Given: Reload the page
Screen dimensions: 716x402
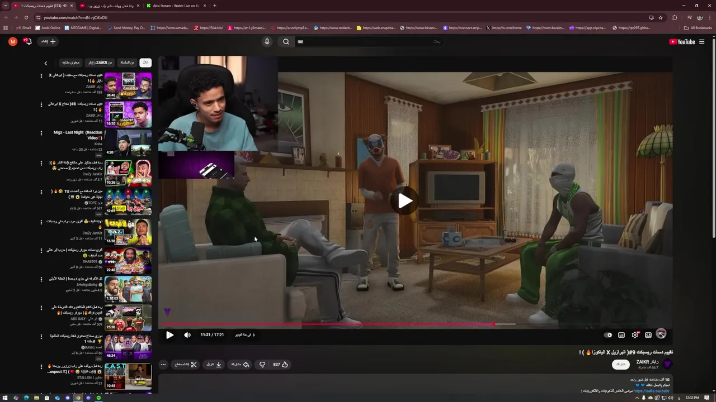Looking at the screenshot, I should tap(26, 17).
